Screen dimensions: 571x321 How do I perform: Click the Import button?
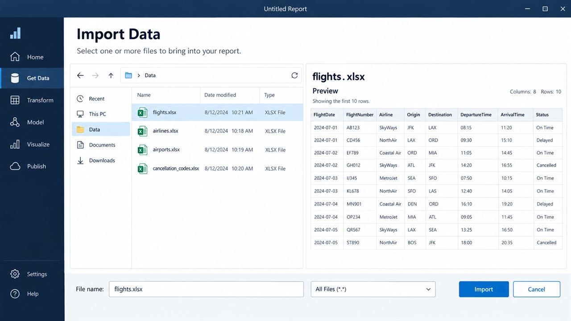(x=484, y=289)
